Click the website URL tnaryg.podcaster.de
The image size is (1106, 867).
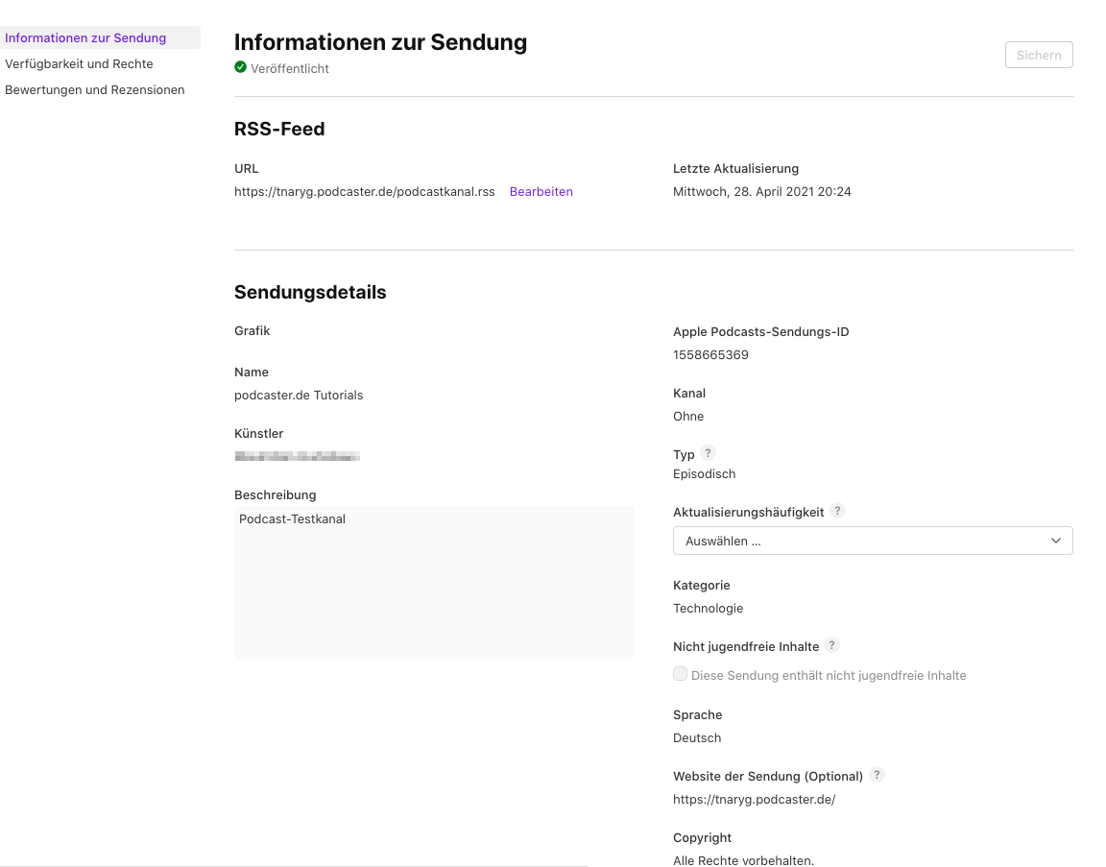click(754, 799)
